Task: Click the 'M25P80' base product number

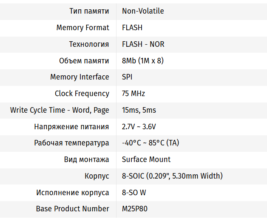Action: [x=135, y=209]
